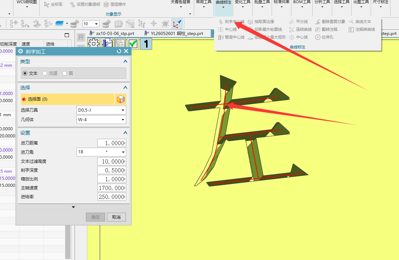Activate the 拉伸孔 extrude hole tool
Screen dimensions: 399x260
click(324, 37)
